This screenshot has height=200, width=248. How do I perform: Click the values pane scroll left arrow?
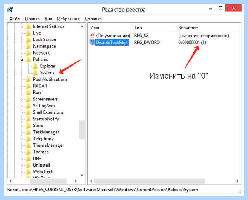click(91, 181)
